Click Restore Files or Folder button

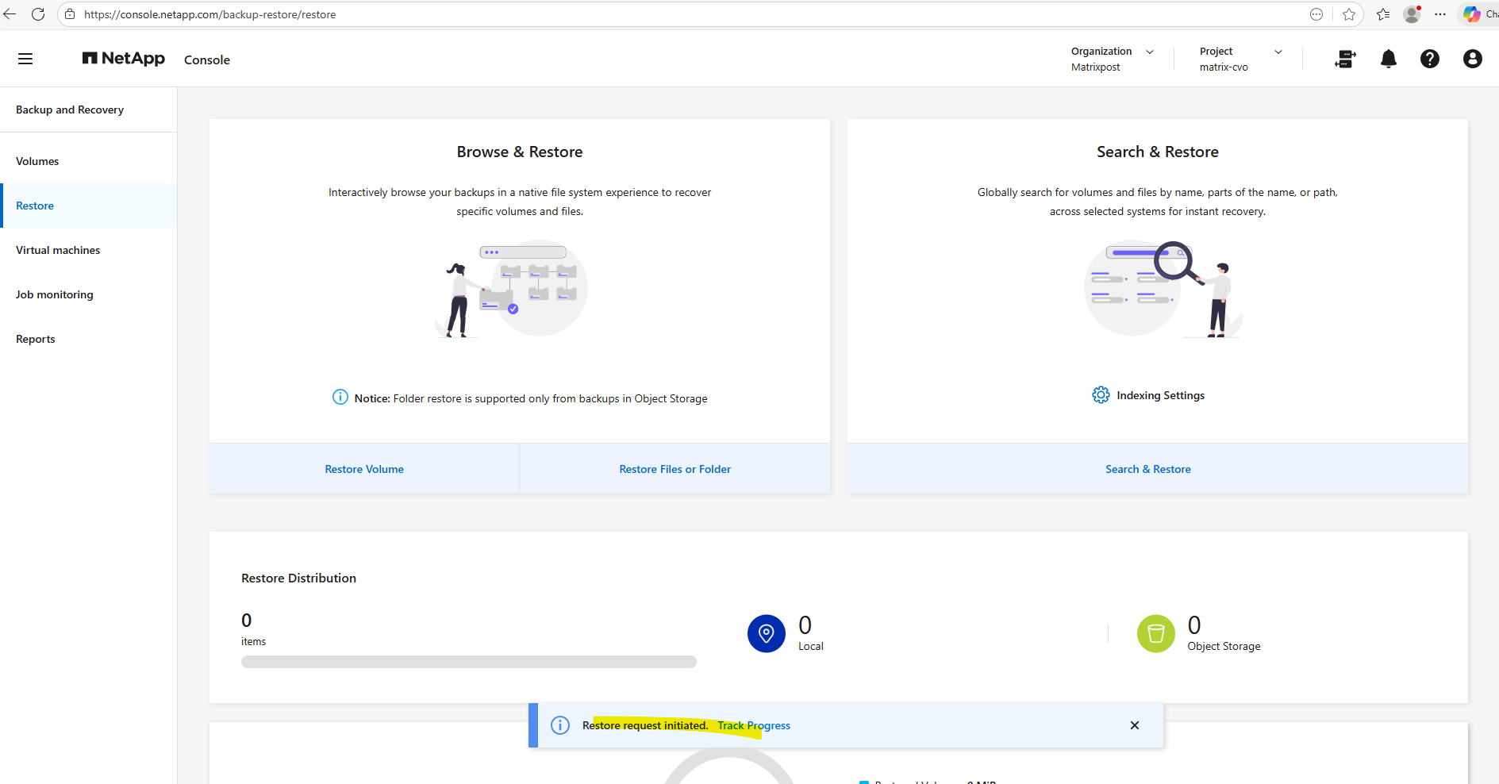tap(675, 469)
